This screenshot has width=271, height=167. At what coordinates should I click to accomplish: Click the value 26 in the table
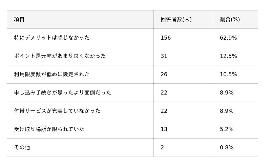pyautogui.click(x=164, y=75)
